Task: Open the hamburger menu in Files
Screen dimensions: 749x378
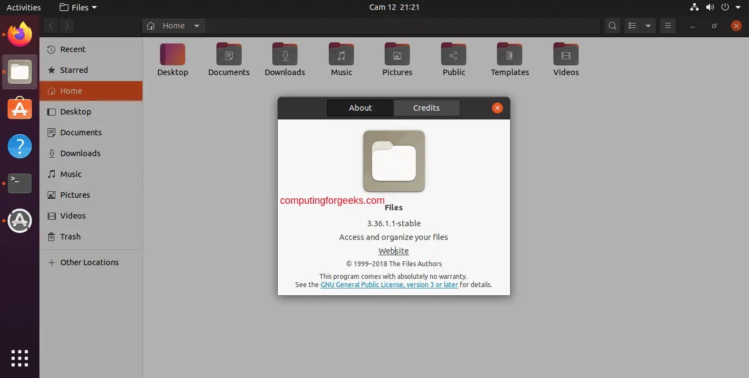Action: pyautogui.click(x=667, y=25)
